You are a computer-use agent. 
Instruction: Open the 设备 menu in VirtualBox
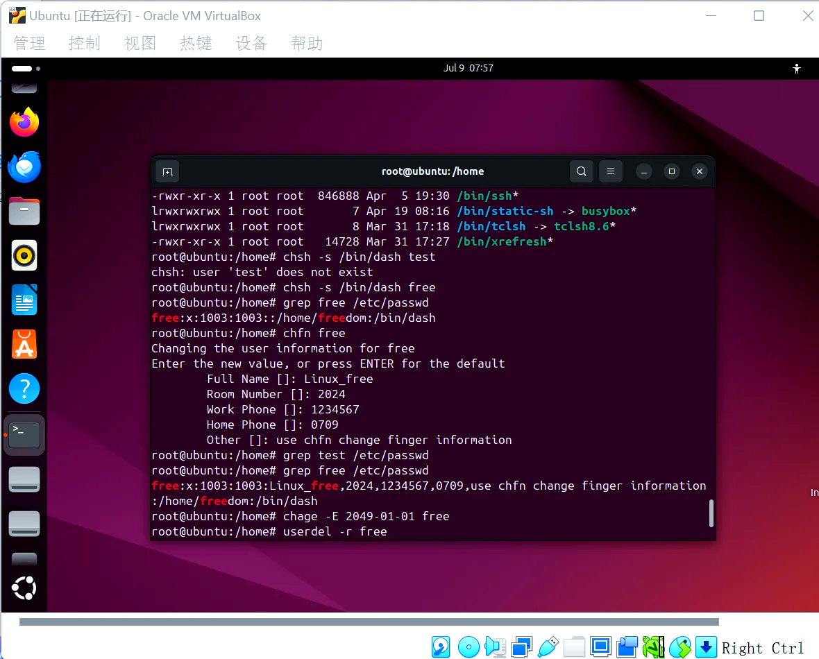251,43
